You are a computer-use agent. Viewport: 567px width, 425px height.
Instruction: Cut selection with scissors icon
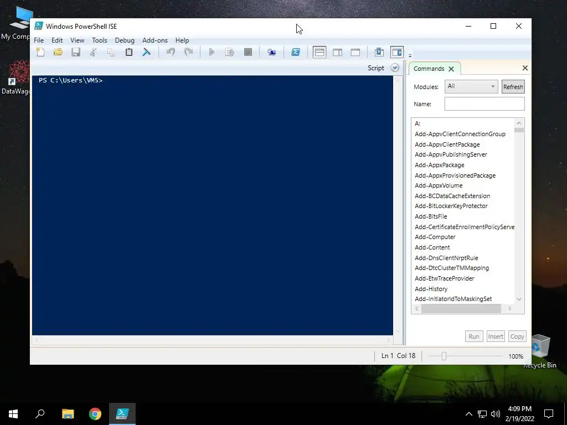(93, 52)
